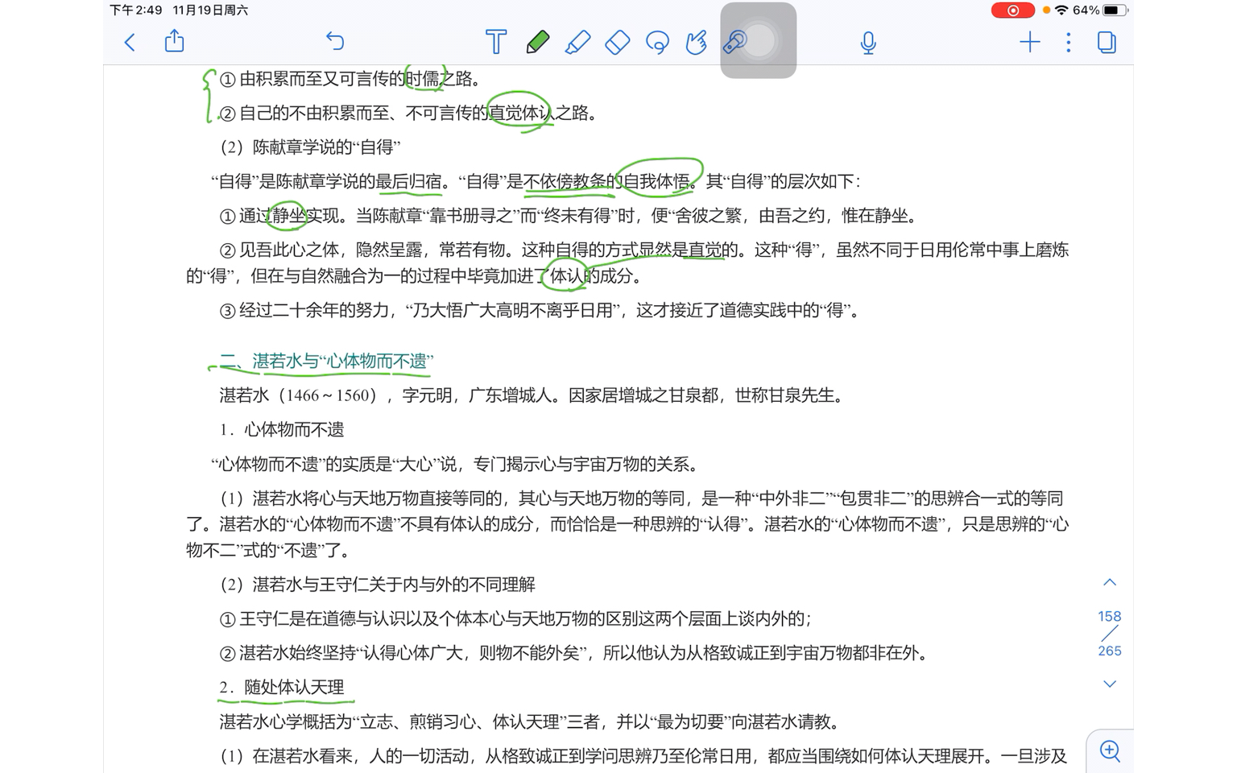1237x773 pixels.
Task: Open the magnifier zoom button
Action: pos(1111,751)
